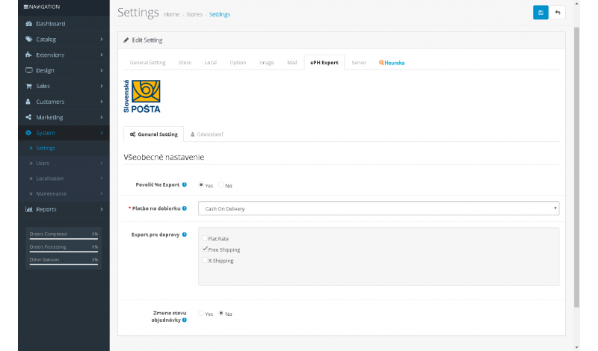Expand the Catalog menu
Screen dimensions: 598x351
pos(64,40)
